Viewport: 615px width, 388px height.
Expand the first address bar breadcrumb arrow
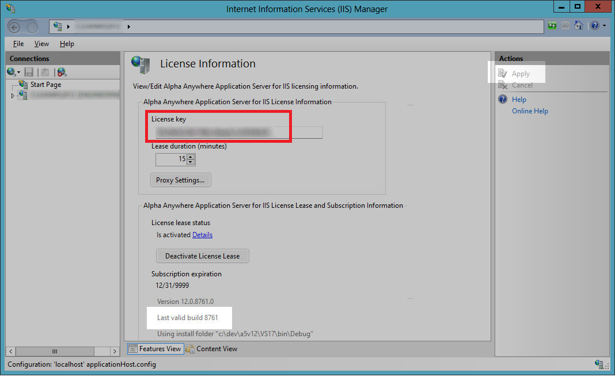(x=69, y=26)
